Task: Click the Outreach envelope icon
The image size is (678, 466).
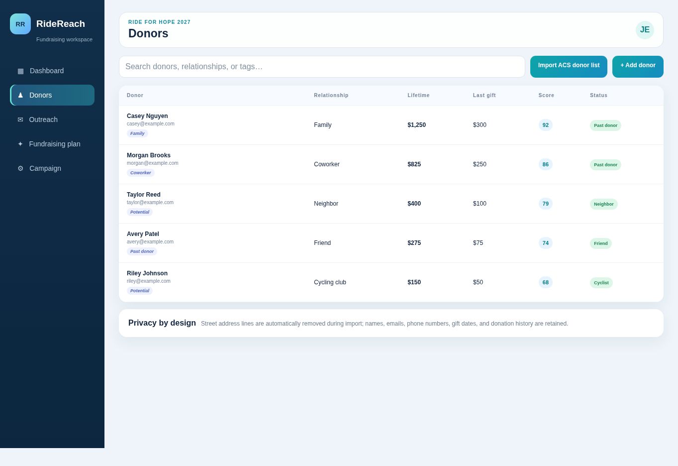Action: pyautogui.click(x=20, y=119)
